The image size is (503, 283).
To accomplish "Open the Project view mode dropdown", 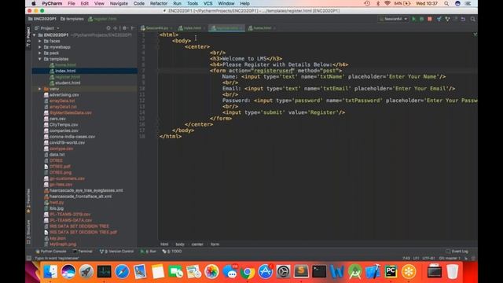I will click(47, 28).
